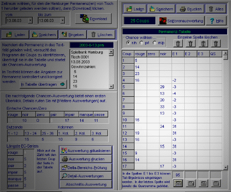Click the textfield scrollbar down arrow
The image size is (231, 192).
pos(111,86)
